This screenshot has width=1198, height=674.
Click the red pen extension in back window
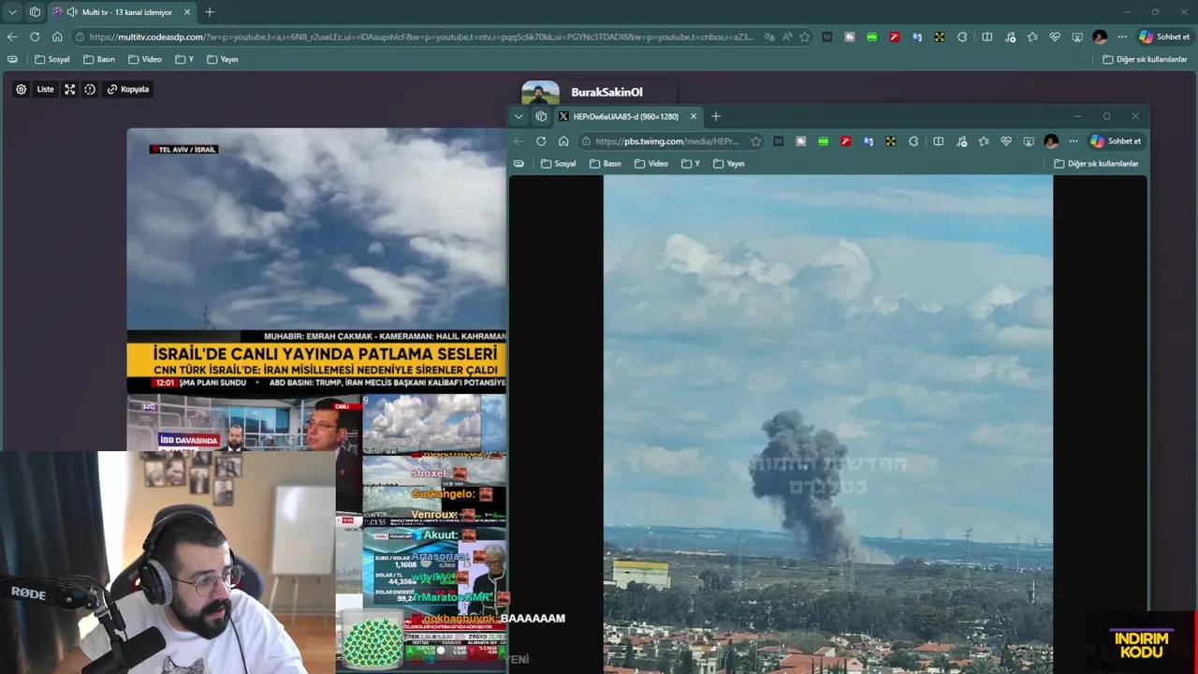[x=895, y=37]
